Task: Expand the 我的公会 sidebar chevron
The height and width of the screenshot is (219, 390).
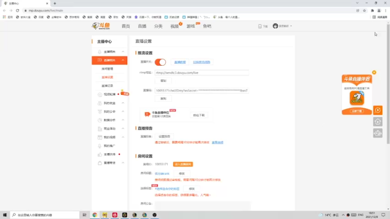Action: [123, 111]
